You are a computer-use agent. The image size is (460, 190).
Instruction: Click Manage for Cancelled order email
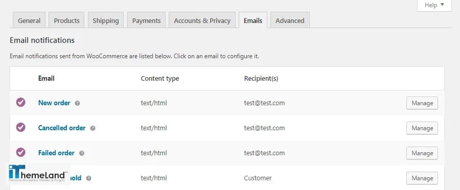(422, 128)
